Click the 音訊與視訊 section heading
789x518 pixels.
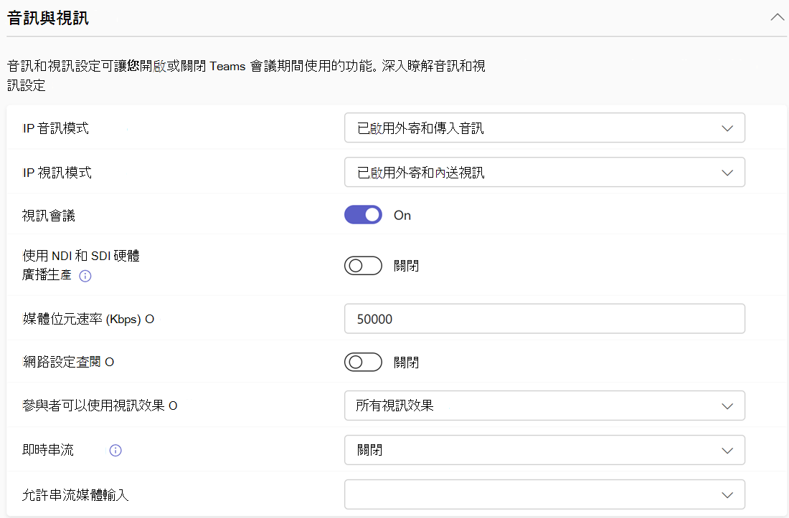48,19
